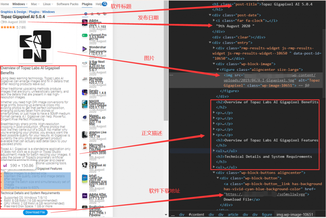This screenshot has height=218, width=326.
Task: Click the webpage vertical scrollbar thumb
Action: (166, 60)
